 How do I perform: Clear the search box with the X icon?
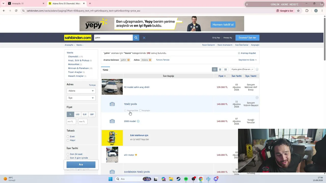[x=144, y=38]
